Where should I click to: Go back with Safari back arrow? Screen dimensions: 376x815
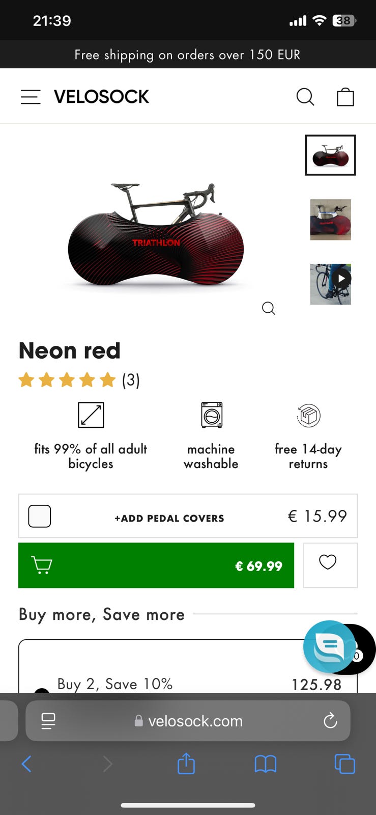click(x=26, y=764)
